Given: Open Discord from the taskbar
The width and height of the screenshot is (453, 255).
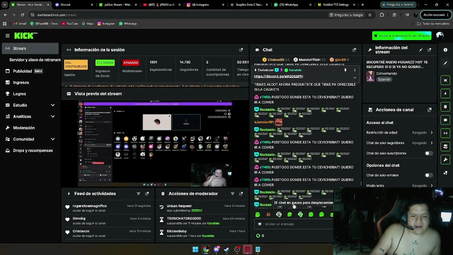Looking at the screenshot, I should click(216, 249).
